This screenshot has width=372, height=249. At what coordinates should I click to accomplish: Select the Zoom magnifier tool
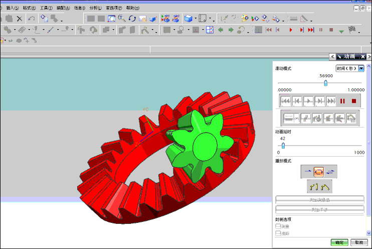pos(122,19)
